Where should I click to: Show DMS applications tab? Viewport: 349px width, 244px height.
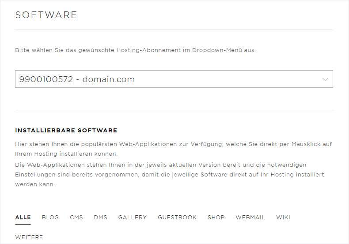coord(100,217)
